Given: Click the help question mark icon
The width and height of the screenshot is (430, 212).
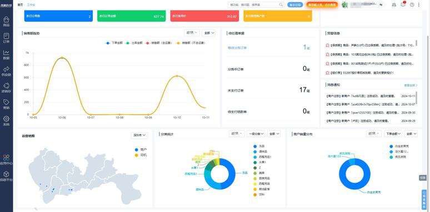Looking at the screenshot, I should (x=412, y=4).
